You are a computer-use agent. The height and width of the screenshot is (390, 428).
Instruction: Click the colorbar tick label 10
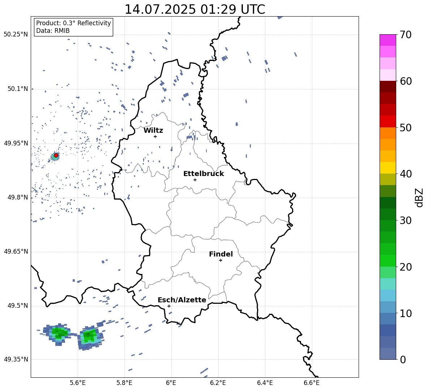406,313
